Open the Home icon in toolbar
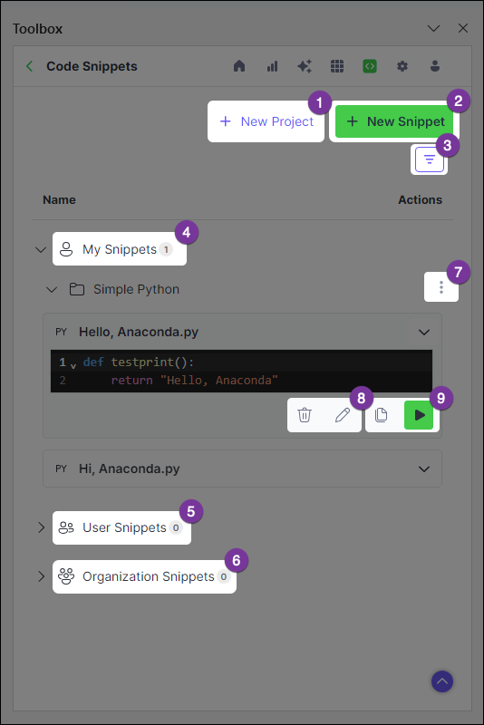The image size is (484, 725). coord(239,66)
